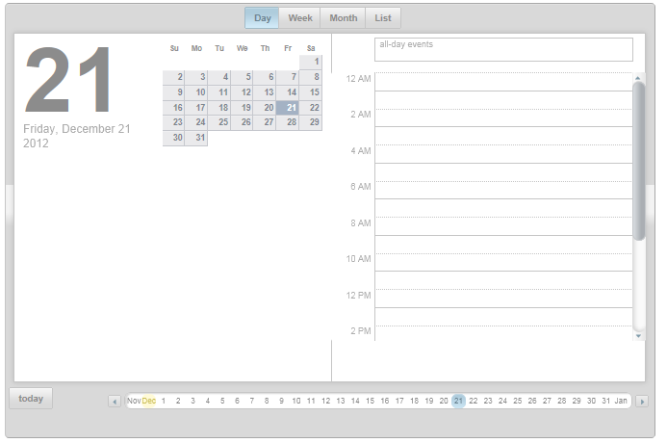Select highlighted December 21 in mini calendar
The image size is (667, 443).
coord(288,108)
